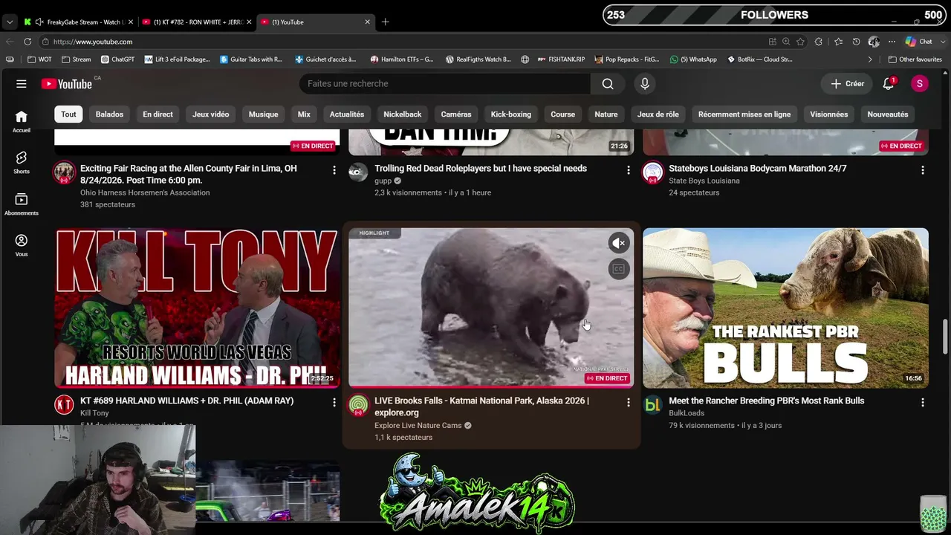Open the WhatsApp bookmark
Image resolution: width=951 pixels, height=535 pixels.
point(693,59)
